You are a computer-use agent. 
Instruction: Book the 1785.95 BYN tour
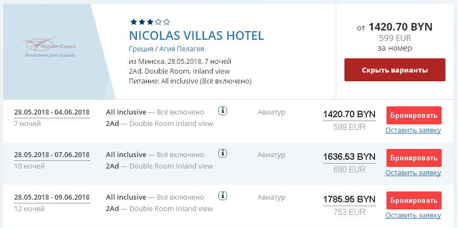point(414,201)
